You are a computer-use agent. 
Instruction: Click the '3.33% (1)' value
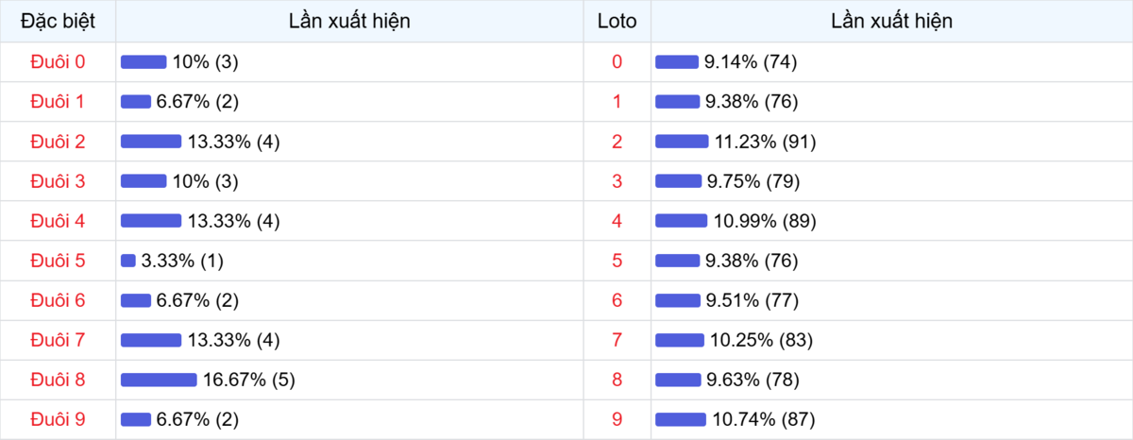click(182, 261)
